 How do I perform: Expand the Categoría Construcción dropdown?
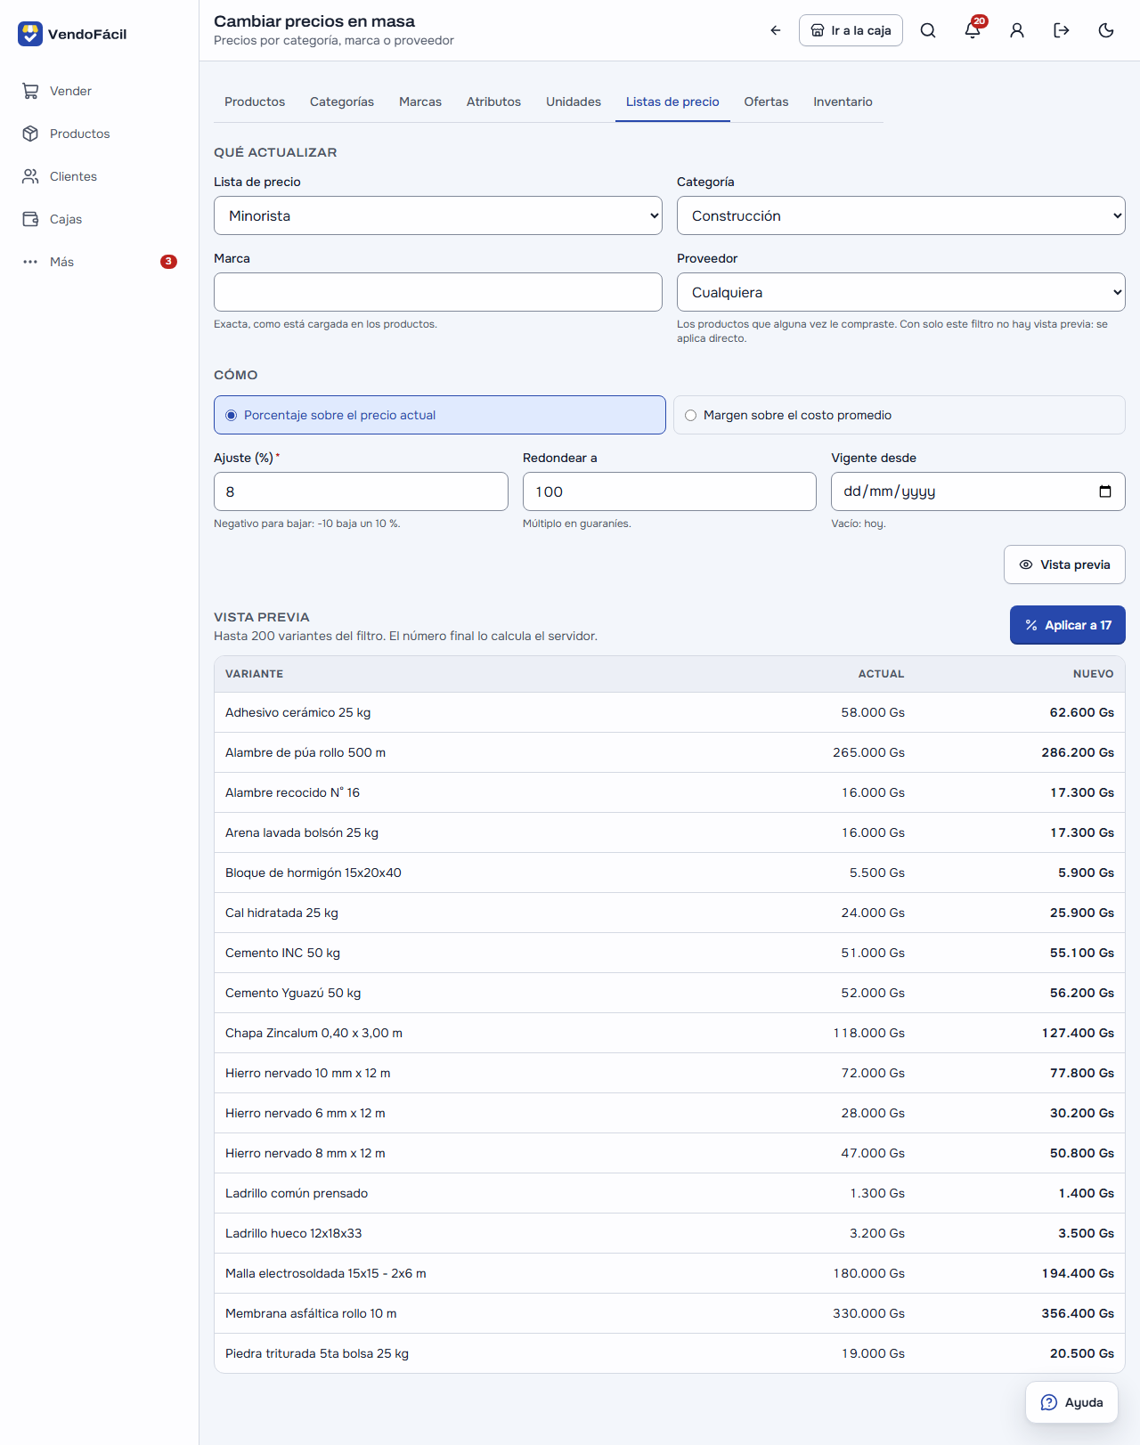[x=901, y=215]
